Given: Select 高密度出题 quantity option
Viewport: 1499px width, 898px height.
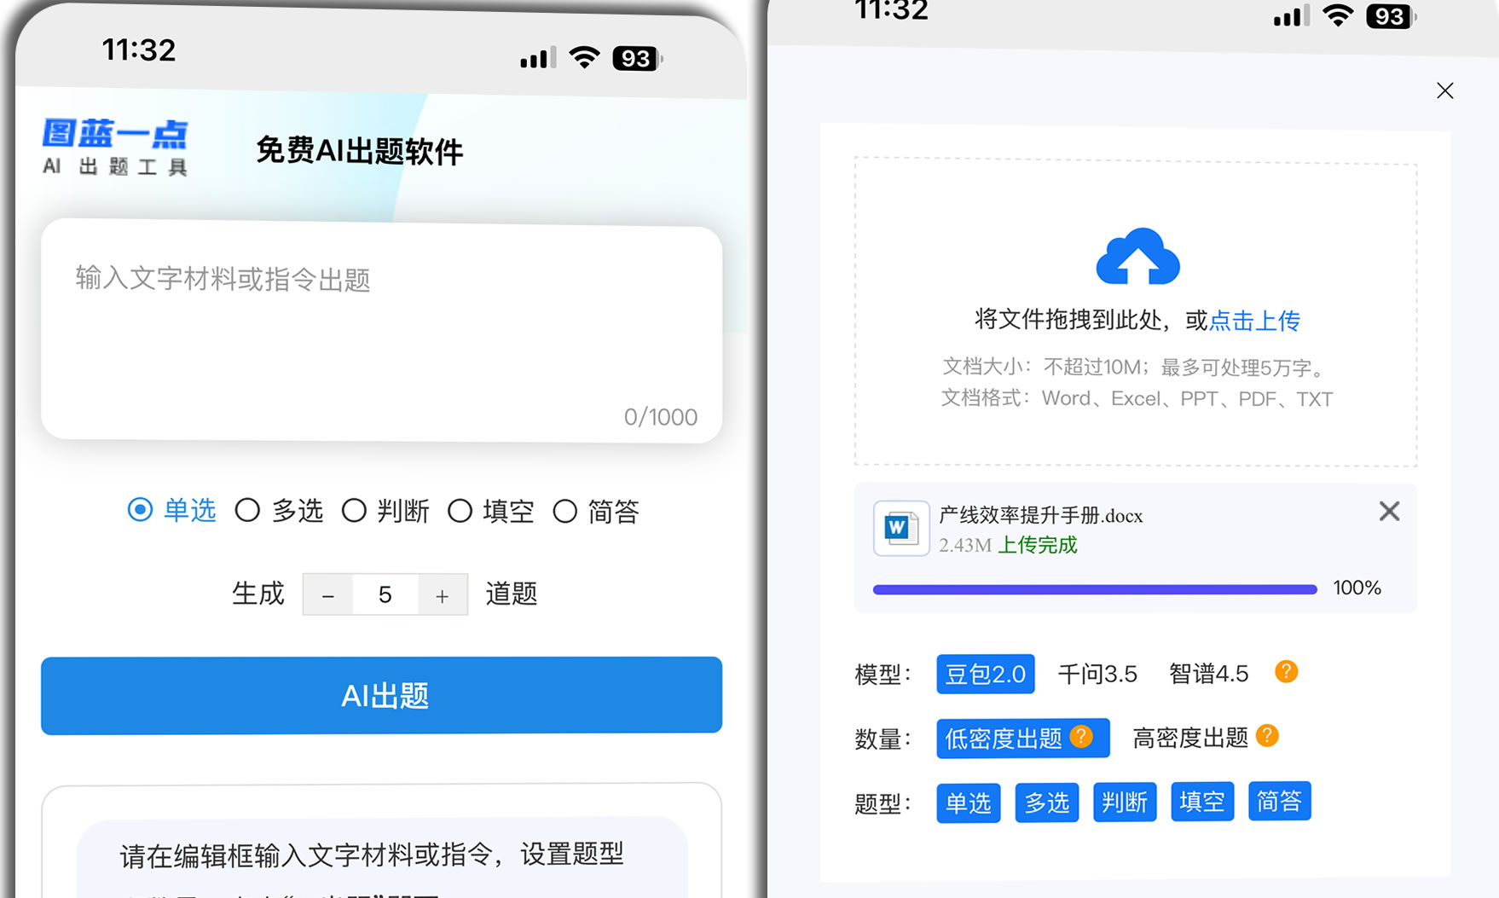Looking at the screenshot, I should tap(1190, 738).
